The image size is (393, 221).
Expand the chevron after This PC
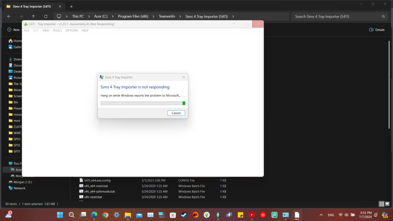(x=89, y=16)
